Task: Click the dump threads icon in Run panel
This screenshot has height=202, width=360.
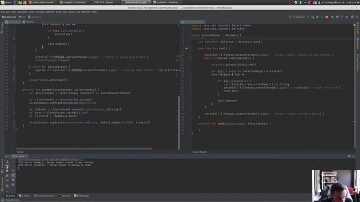Action: [x=7, y=176]
